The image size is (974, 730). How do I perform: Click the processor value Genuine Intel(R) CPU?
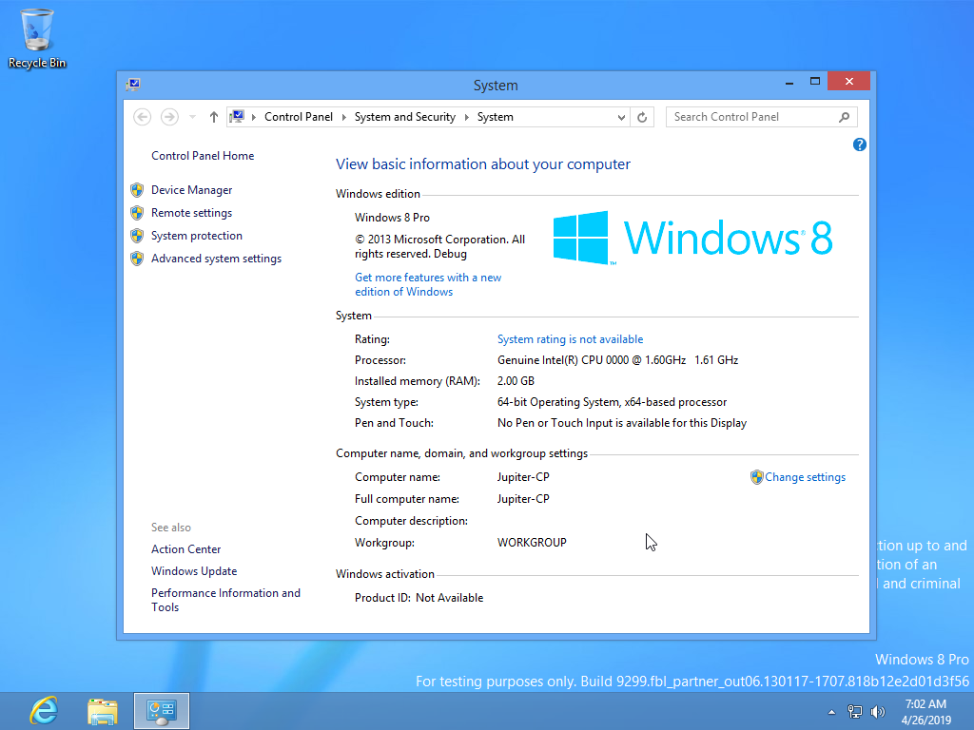pyautogui.click(x=617, y=360)
